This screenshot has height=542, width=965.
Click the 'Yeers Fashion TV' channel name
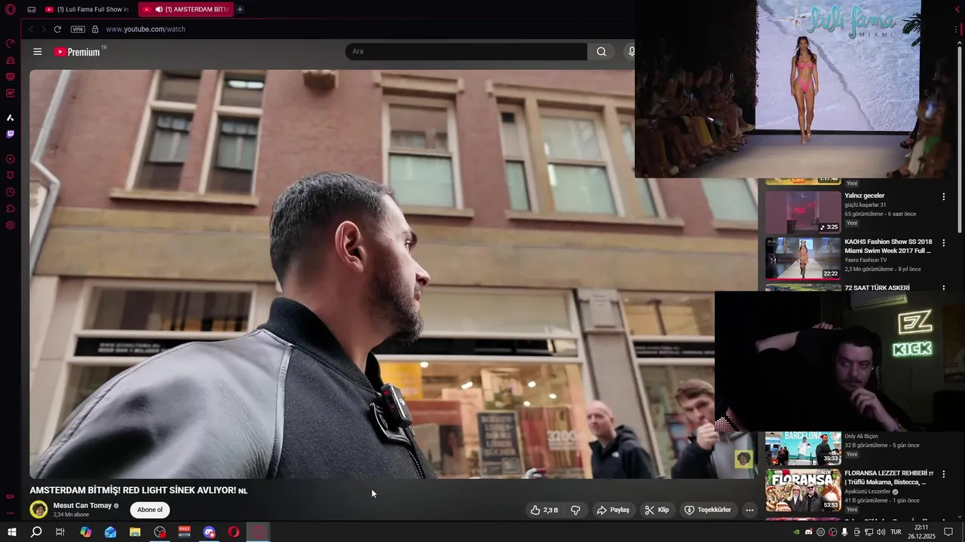click(865, 260)
